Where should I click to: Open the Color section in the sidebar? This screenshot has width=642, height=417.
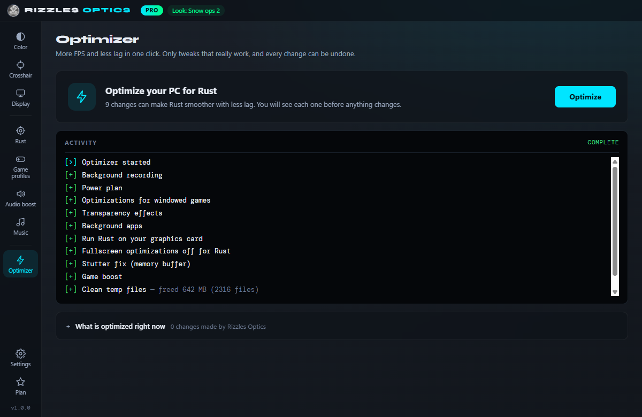tap(20, 41)
